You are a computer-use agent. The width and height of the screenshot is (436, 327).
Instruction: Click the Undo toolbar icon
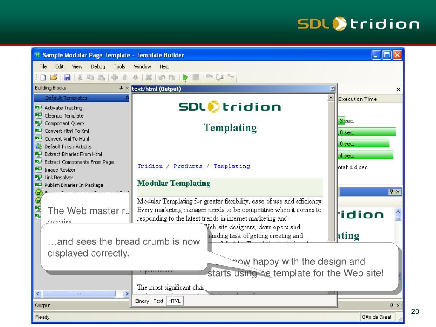click(x=161, y=77)
